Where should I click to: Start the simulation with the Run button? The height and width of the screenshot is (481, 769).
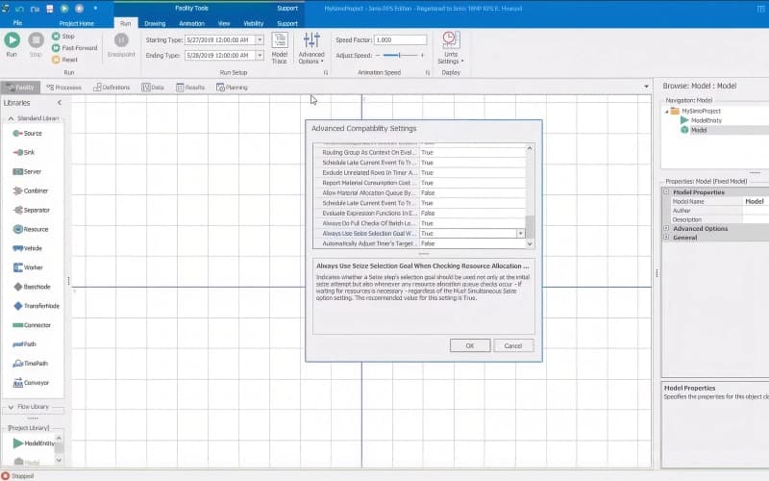click(x=12, y=44)
